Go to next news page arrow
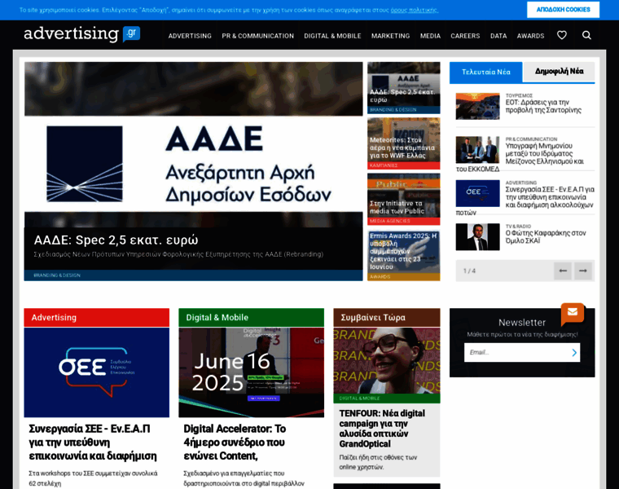This screenshot has width=619, height=489. pyautogui.click(x=582, y=271)
